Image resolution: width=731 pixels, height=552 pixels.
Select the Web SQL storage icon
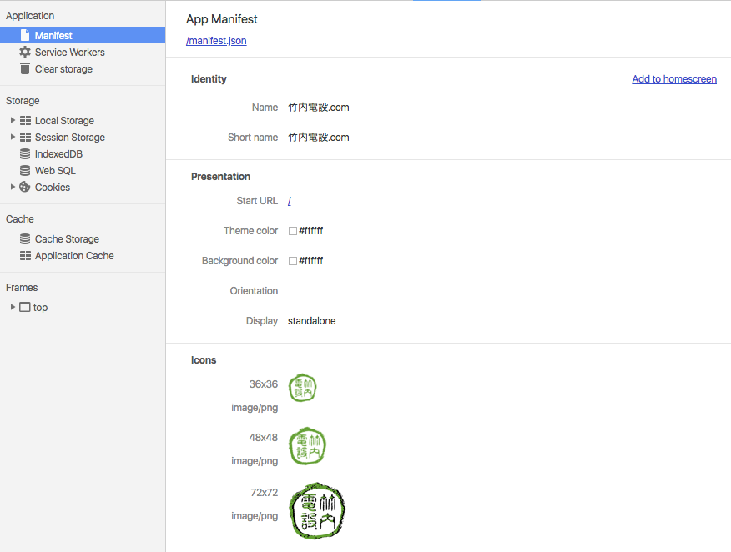click(x=25, y=170)
